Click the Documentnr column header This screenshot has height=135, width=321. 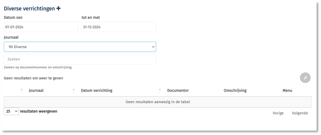click(x=178, y=91)
